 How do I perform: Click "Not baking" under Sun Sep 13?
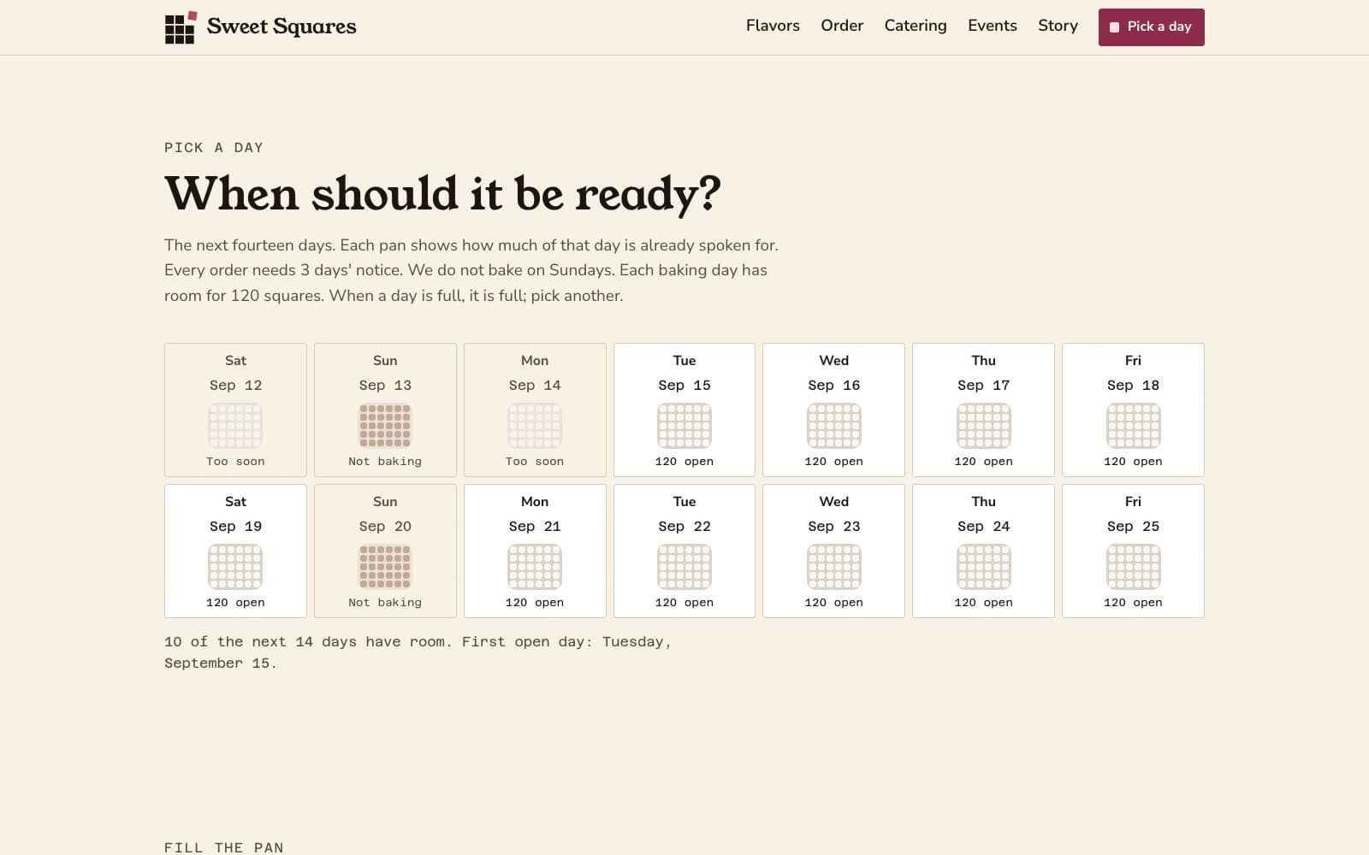pyautogui.click(x=385, y=461)
